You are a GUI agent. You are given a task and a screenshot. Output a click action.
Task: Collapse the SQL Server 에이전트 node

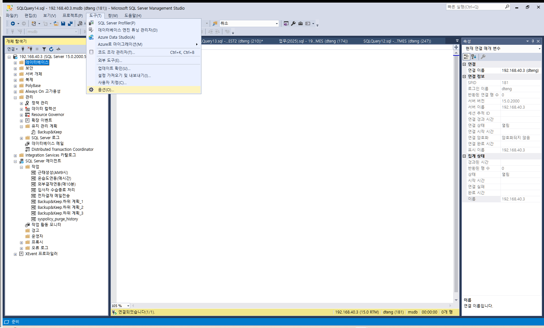click(x=15, y=161)
